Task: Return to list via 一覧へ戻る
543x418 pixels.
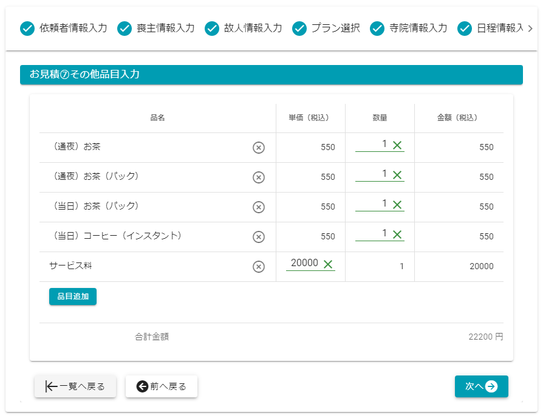Action: point(75,386)
